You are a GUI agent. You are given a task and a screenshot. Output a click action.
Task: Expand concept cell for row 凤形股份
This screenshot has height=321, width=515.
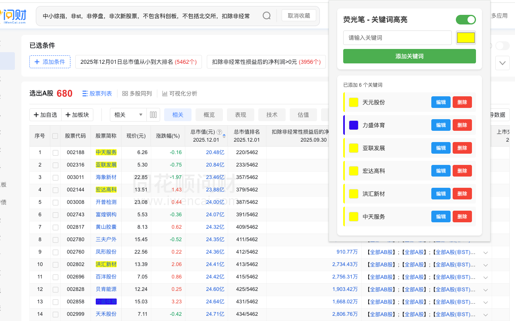tap(486, 252)
